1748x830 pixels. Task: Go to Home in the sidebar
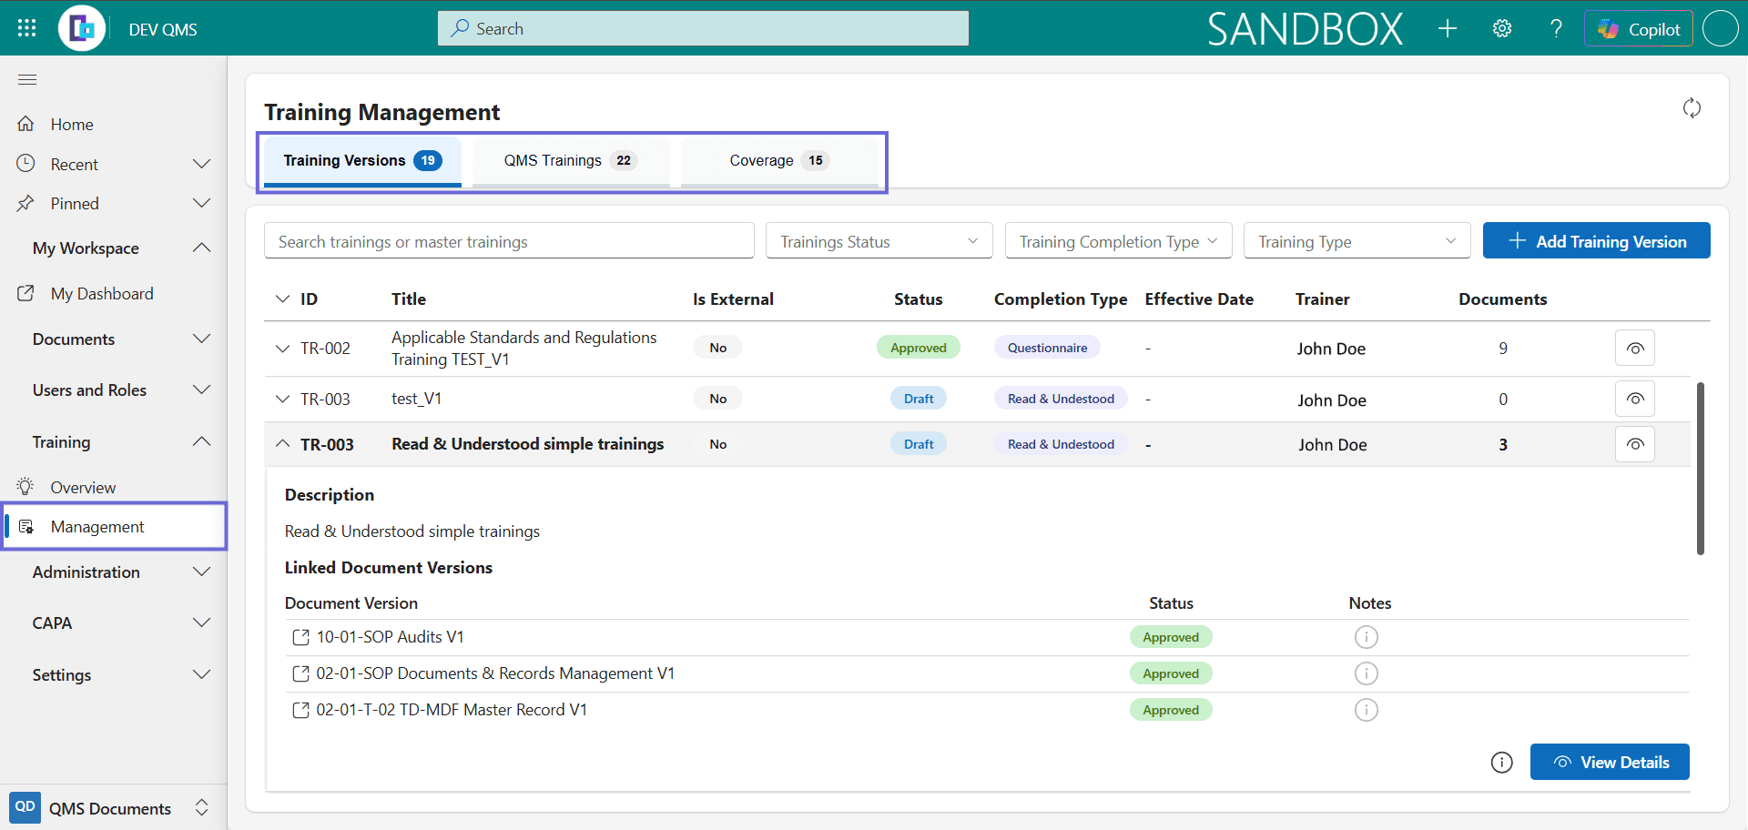pyautogui.click(x=72, y=125)
